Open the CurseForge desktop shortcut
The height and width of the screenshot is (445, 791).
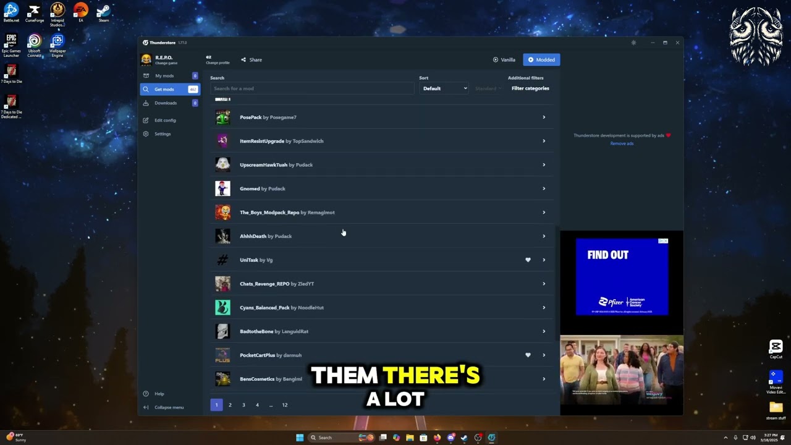click(x=35, y=12)
